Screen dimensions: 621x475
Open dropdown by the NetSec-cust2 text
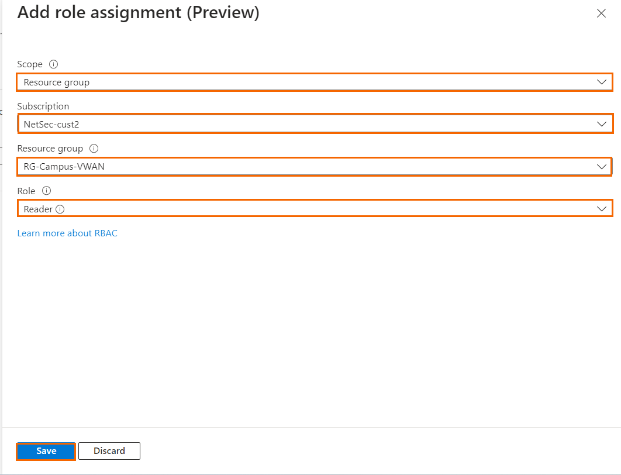click(x=51, y=124)
